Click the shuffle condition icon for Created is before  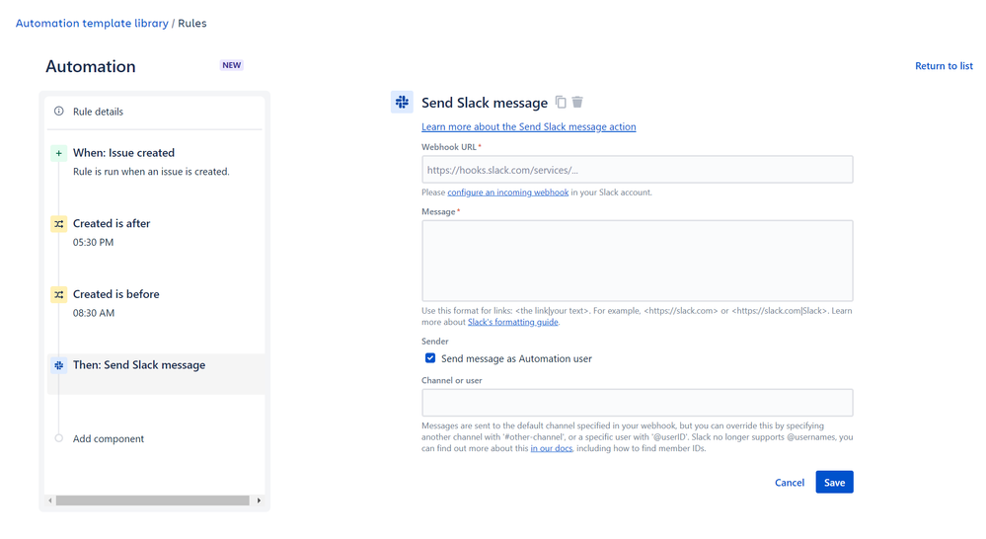click(x=58, y=294)
